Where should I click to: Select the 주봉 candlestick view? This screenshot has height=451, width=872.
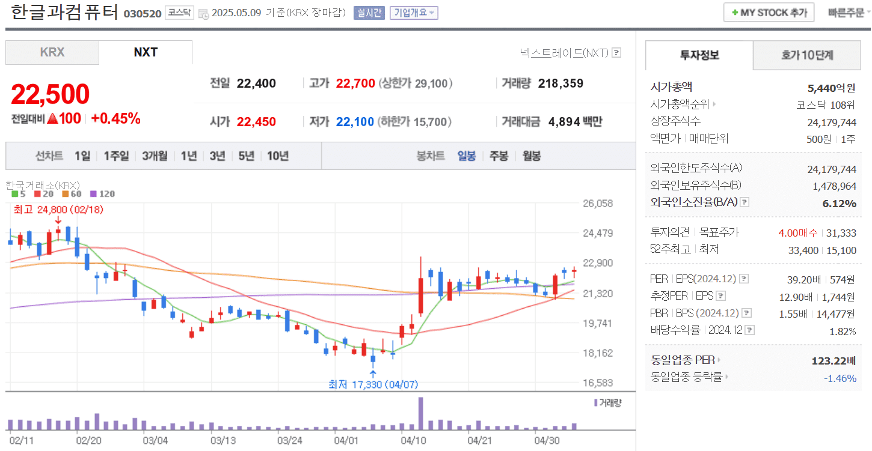[499, 156]
